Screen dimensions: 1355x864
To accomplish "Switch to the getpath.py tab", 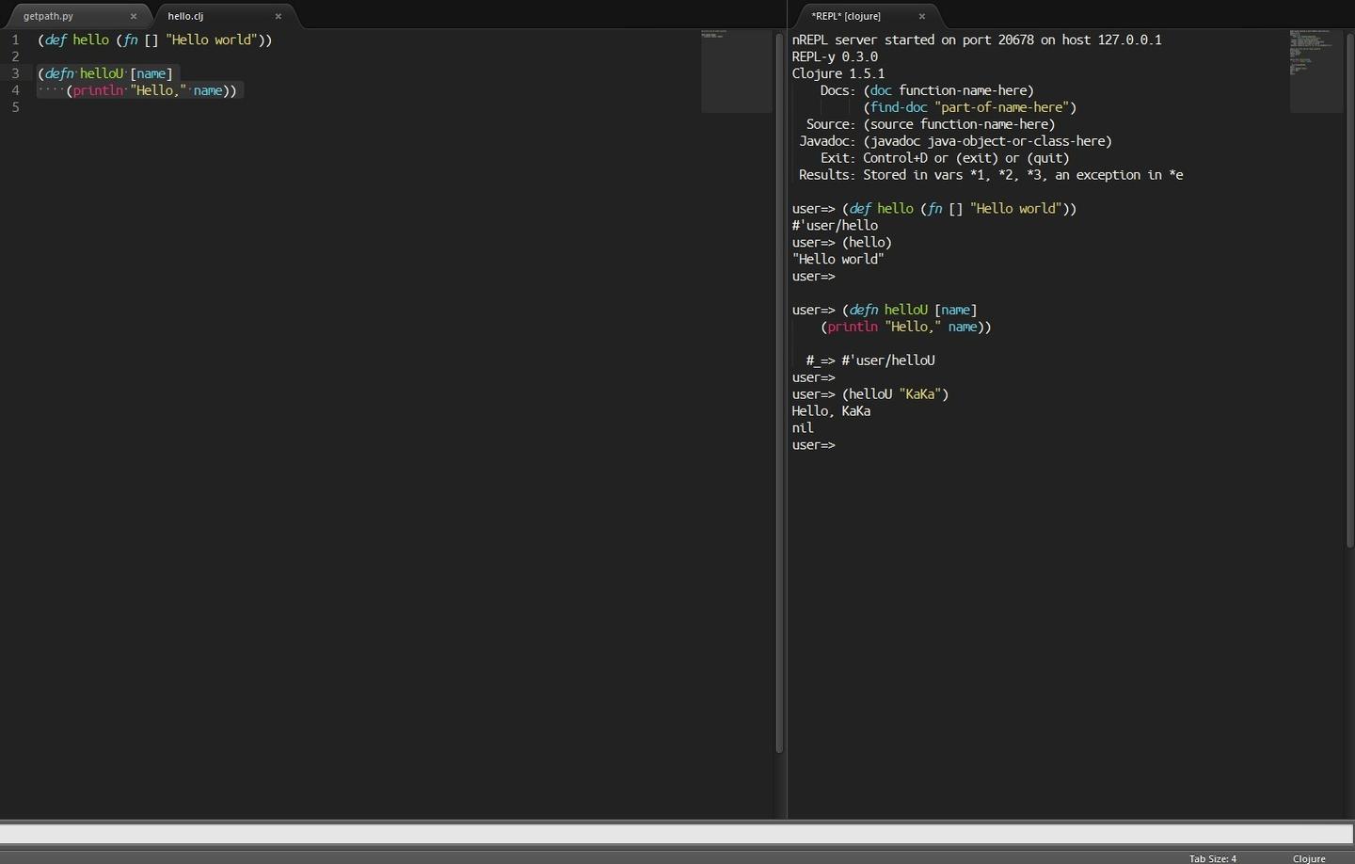I will 48,16.
